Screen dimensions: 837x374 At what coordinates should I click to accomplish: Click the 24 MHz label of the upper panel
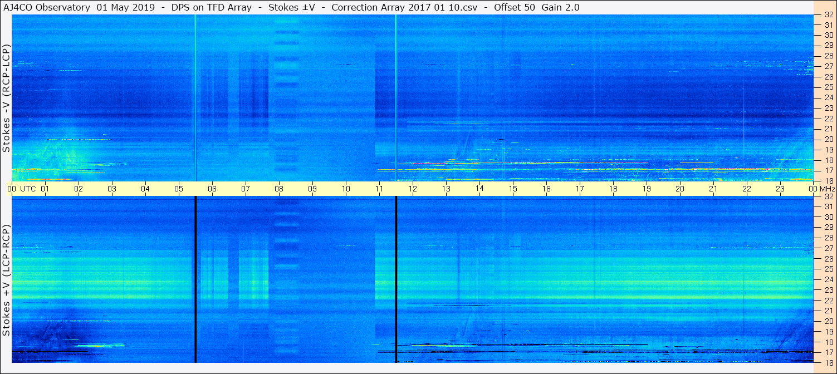point(829,97)
